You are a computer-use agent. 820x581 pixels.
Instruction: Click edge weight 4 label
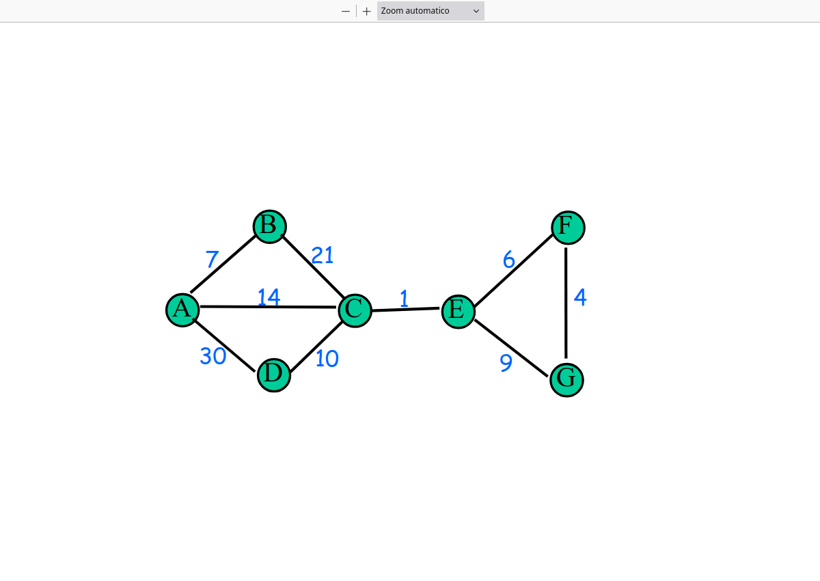[580, 297]
